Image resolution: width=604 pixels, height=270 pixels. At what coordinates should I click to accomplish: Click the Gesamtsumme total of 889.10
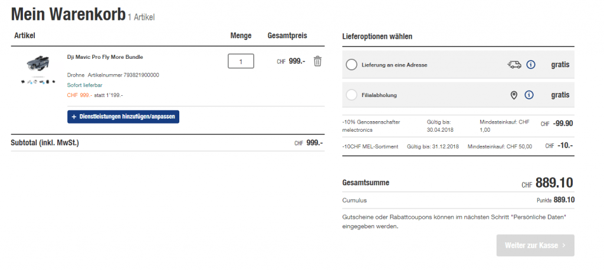[554, 184]
